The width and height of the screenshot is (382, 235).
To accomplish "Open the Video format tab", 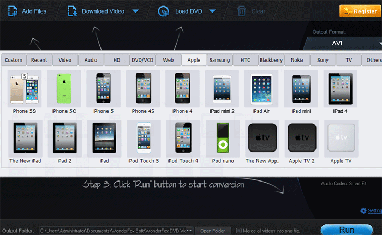I will pyautogui.click(x=65, y=60).
